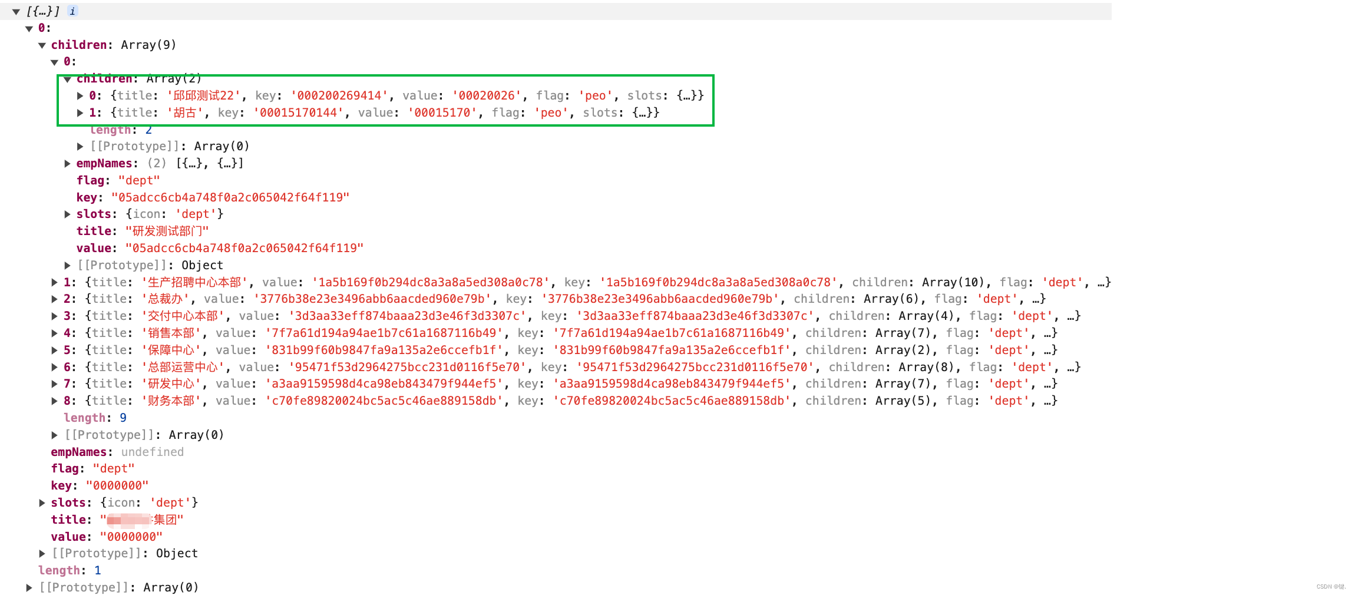This screenshot has height=595, width=1355.
Task: Collapse the root [{…}] array
Action: [16, 12]
